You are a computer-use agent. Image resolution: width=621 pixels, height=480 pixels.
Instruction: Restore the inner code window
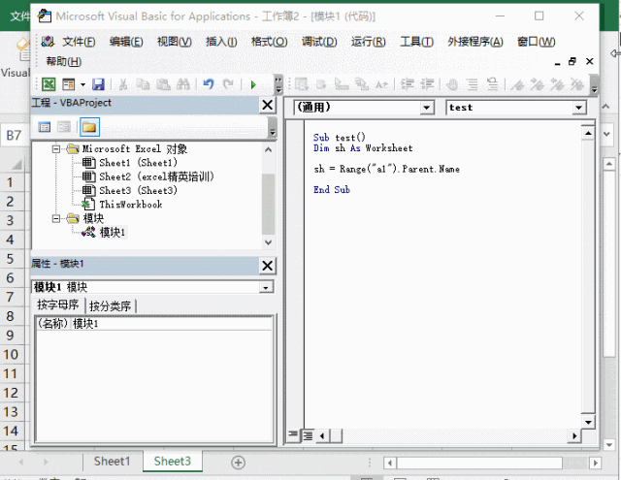tap(572, 61)
